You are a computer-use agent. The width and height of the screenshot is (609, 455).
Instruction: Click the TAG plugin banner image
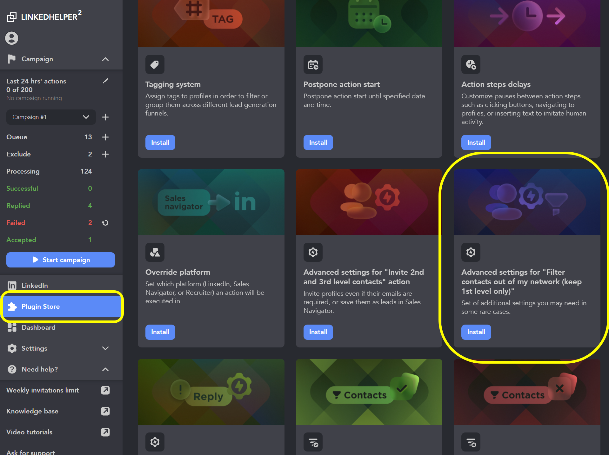tap(211, 23)
